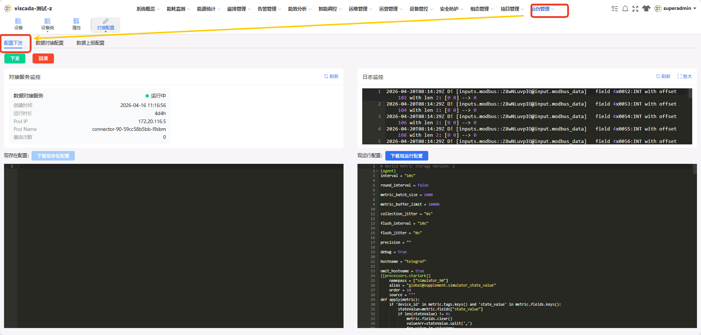Image resolution: width=701 pixels, height=335 pixels.
Task: Click the debug = true line
Action: (393, 252)
